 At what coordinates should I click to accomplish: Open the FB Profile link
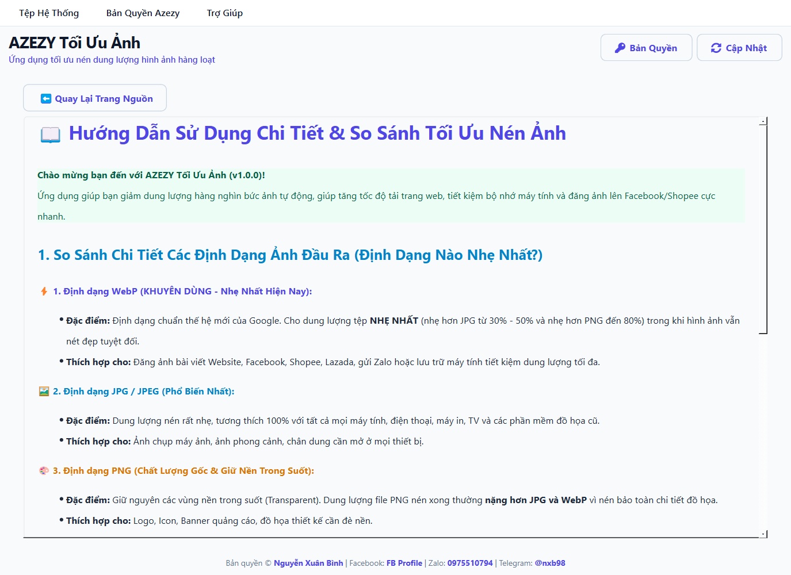pyautogui.click(x=404, y=563)
